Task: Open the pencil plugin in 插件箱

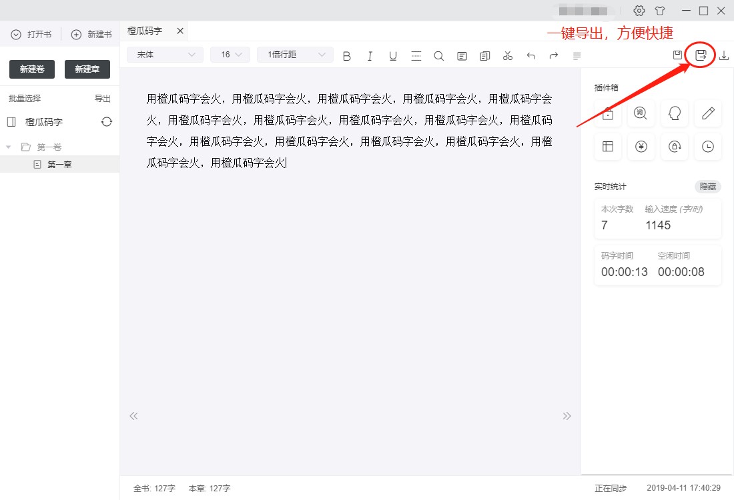Action: coord(708,114)
